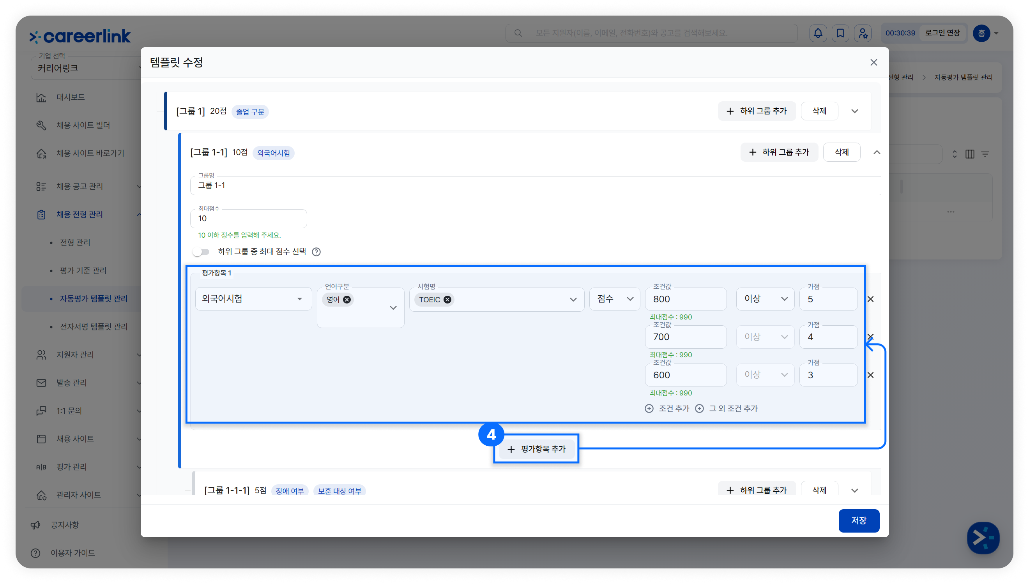Open 전자서명 템플릿 관리 submenu item
The width and height of the screenshot is (1029, 584).
tap(94, 327)
